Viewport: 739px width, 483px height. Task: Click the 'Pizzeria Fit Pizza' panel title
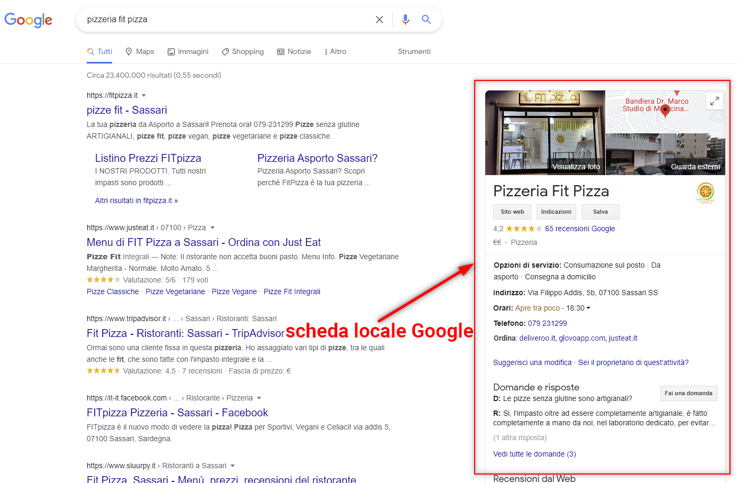[551, 191]
